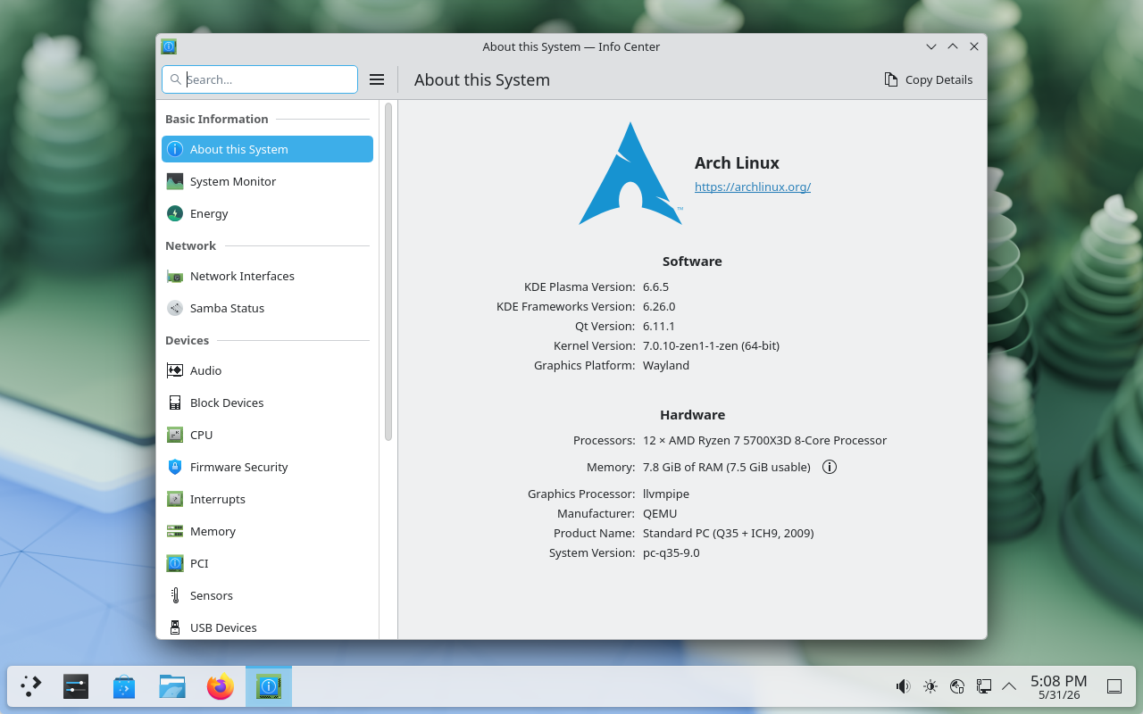Click the Sensors thermometer icon
Image resolution: width=1143 pixels, height=714 pixels.
(175, 595)
